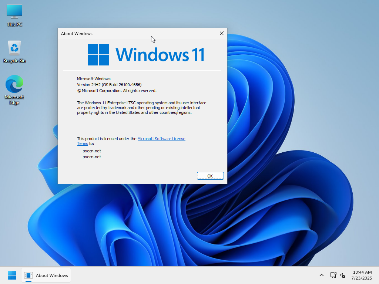Click the muted volume icon in tray
The width and height of the screenshot is (379, 284).
click(x=343, y=275)
